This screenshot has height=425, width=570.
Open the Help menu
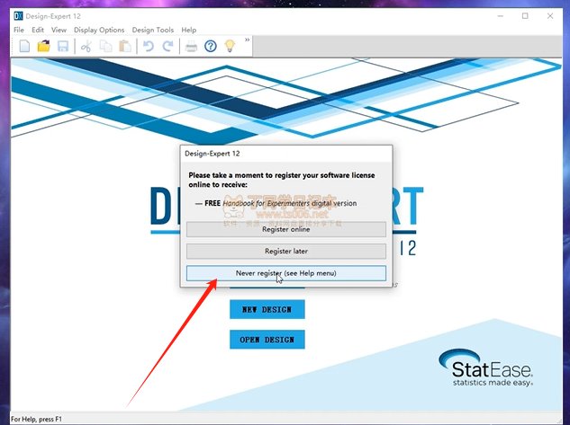click(189, 30)
